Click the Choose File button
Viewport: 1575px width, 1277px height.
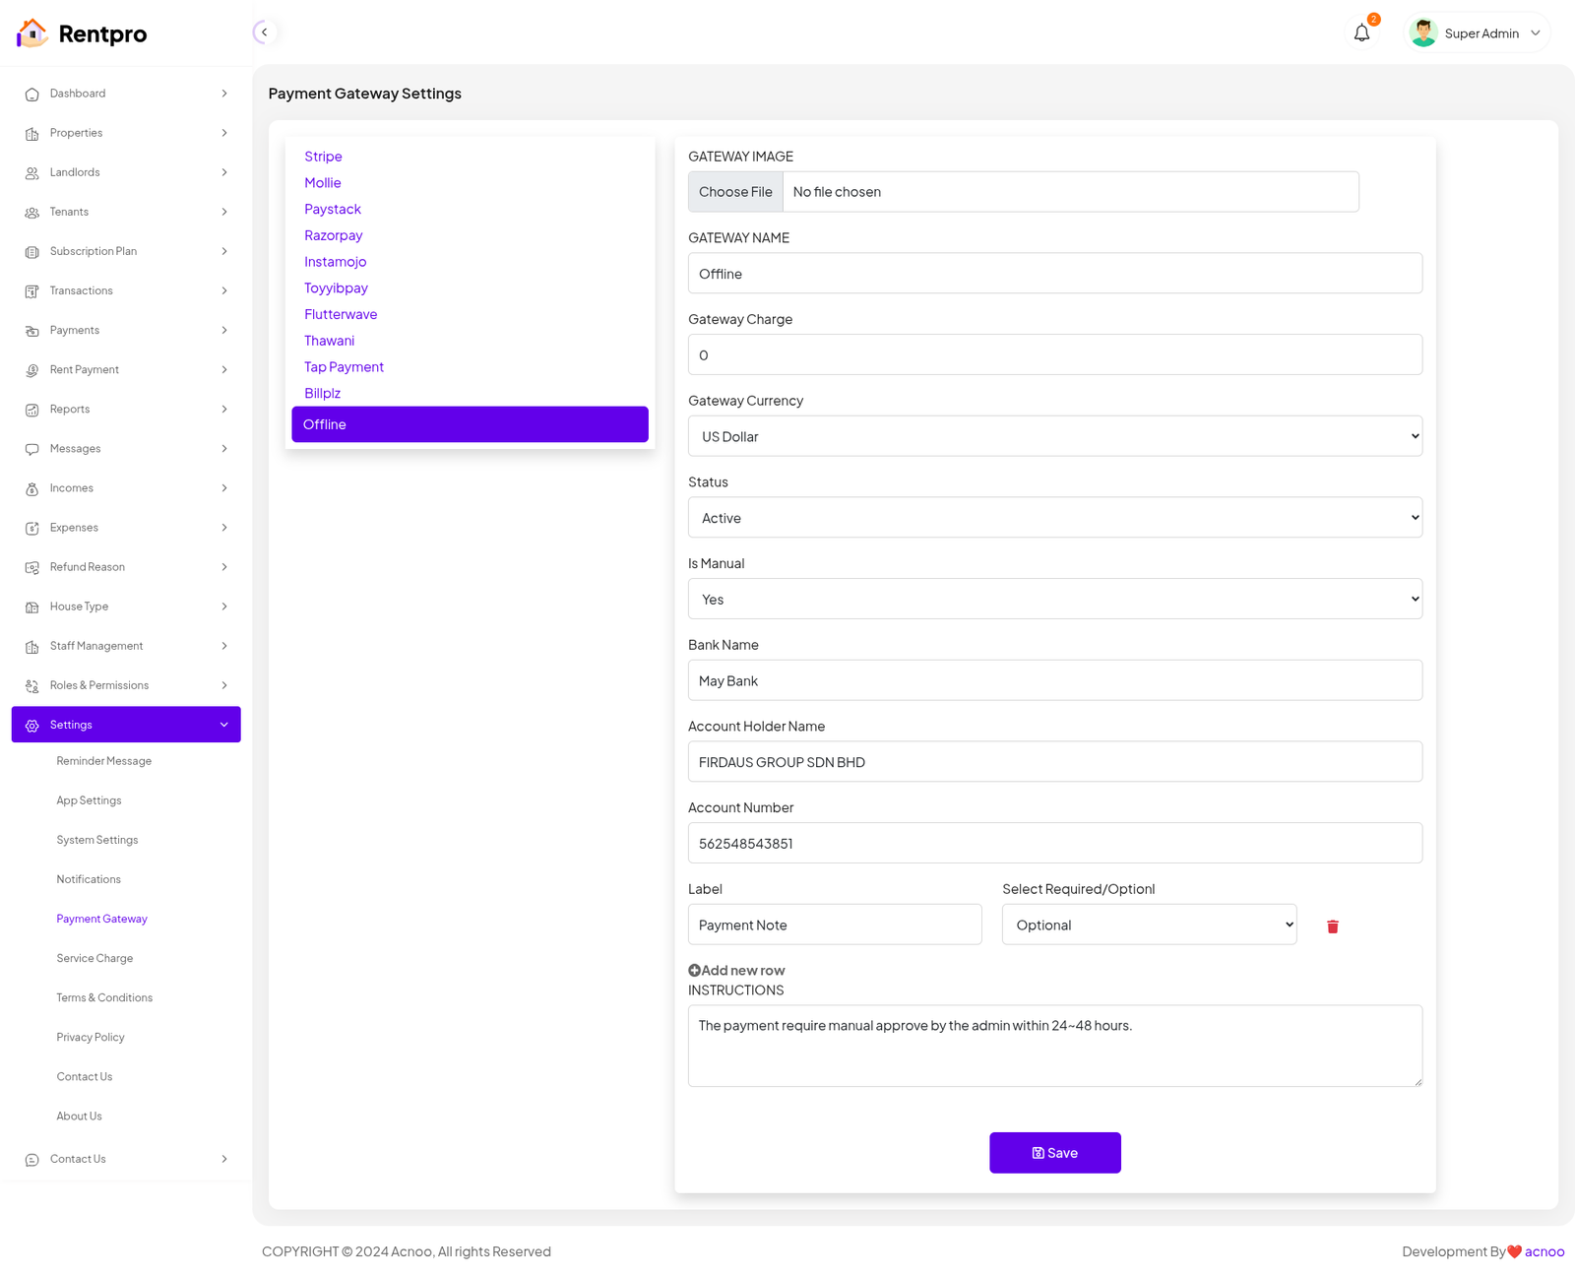(735, 192)
